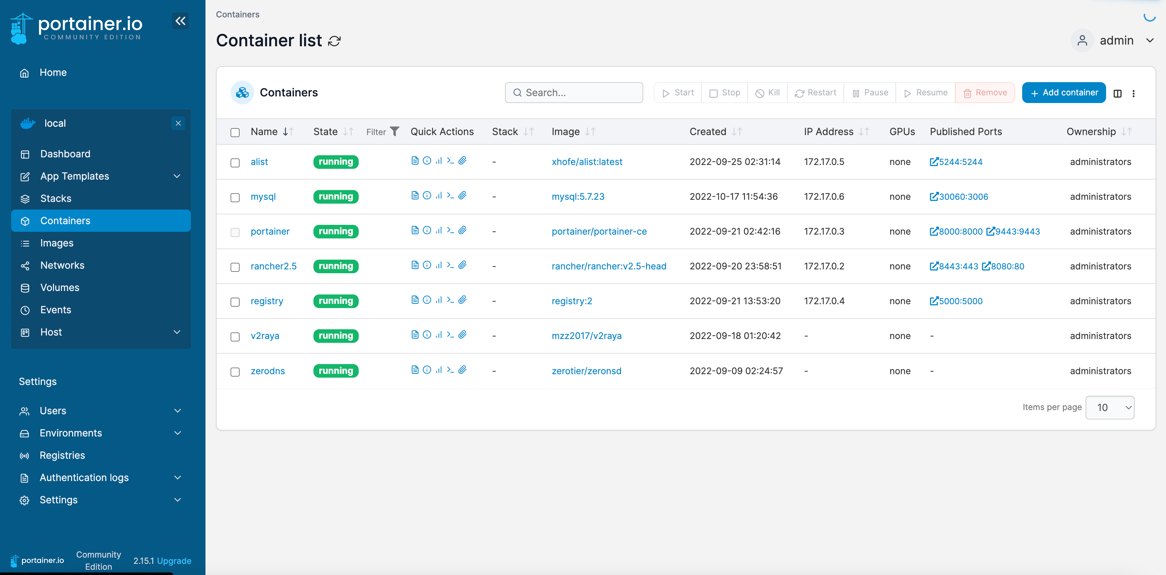This screenshot has width=1166, height=575.
Task: Expand the Environments settings menu
Action: click(x=177, y=433)
